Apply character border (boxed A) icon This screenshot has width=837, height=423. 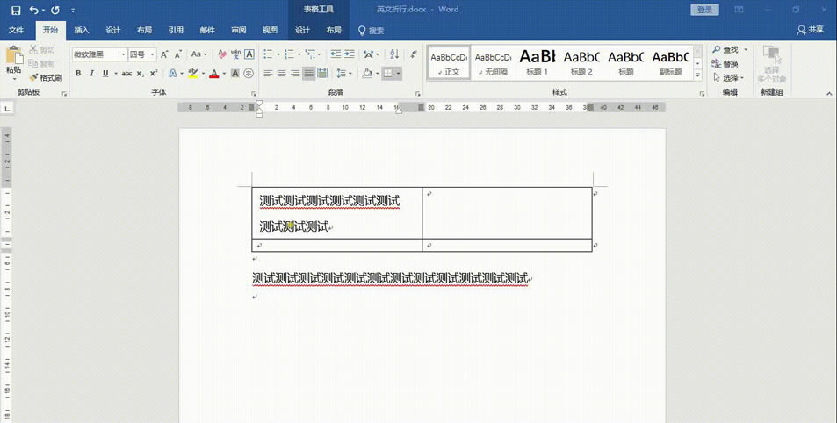[x=249, y=54]
